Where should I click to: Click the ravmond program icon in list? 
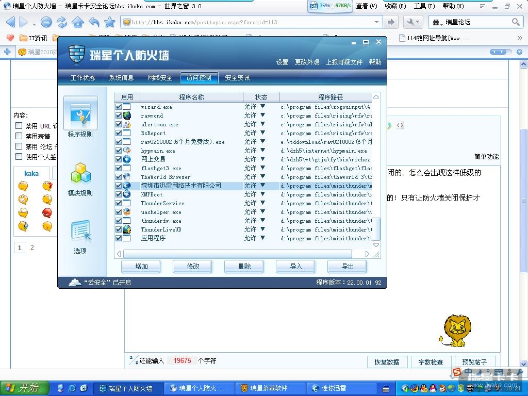point(127,115)
